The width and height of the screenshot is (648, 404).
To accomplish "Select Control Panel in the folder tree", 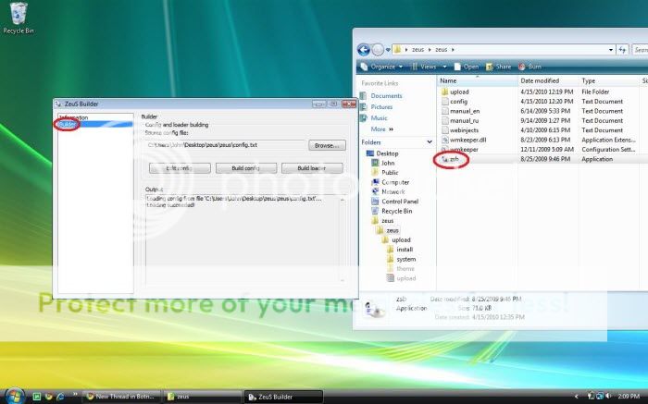I will point(399,202).
